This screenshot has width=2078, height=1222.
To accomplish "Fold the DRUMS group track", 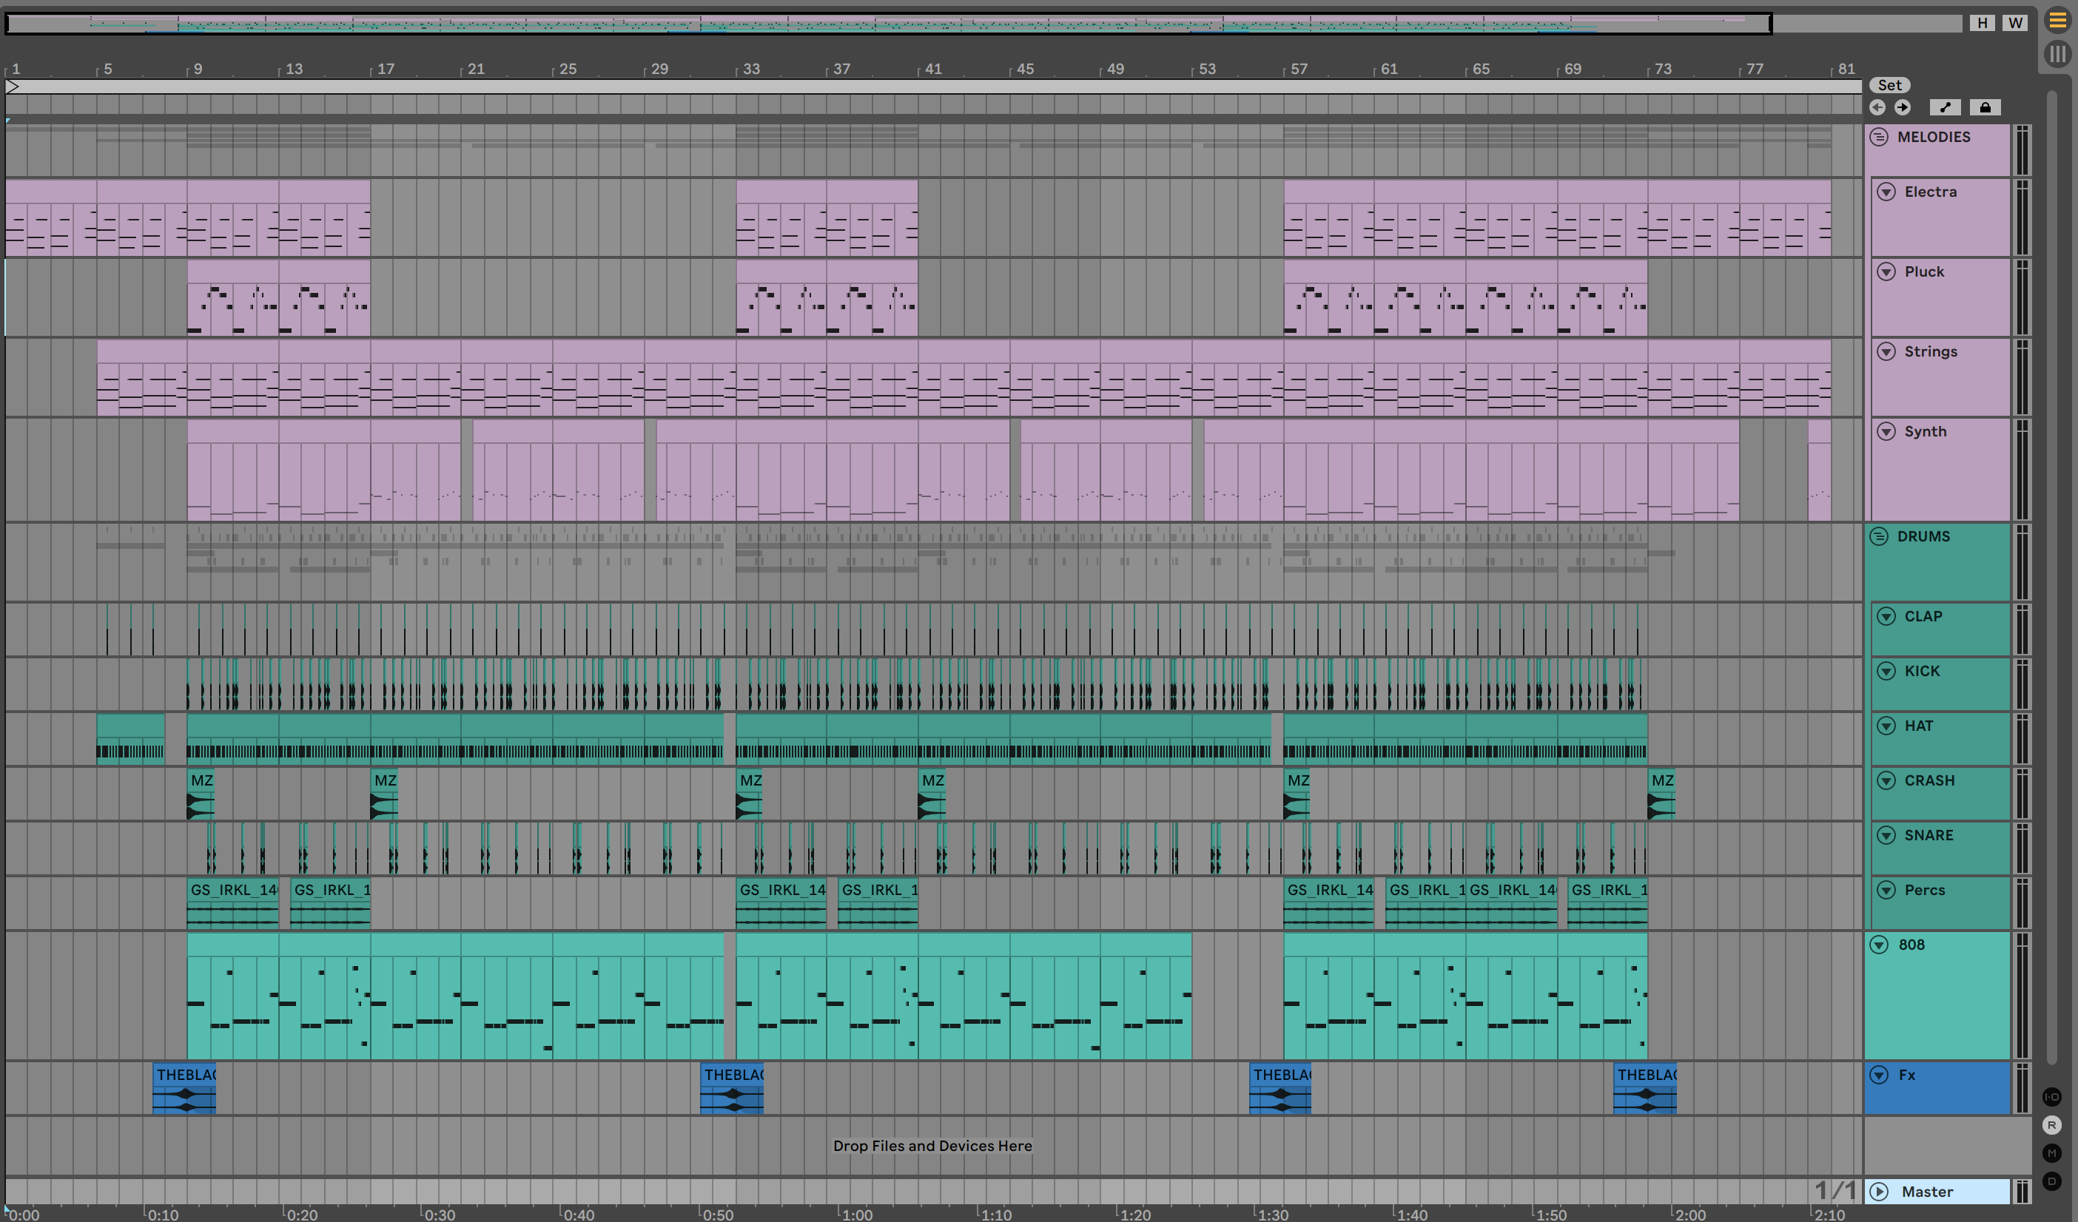I will 1879,536.
